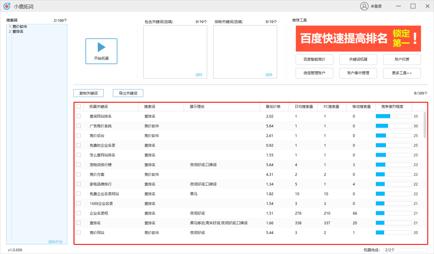Sort by 日均搜索量 column header

303,107
